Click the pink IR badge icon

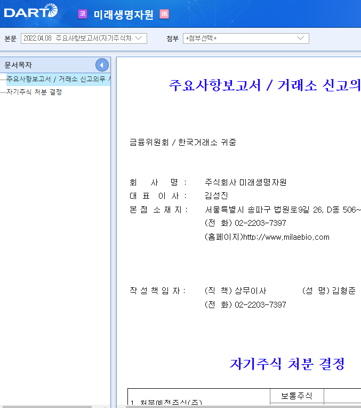click(164, 14)
